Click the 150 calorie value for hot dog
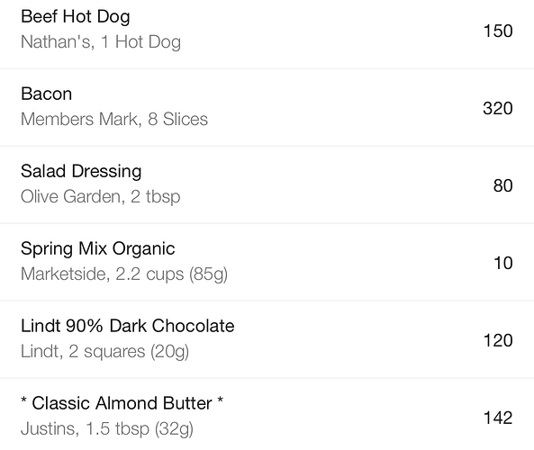This screenshot has height=450, width=534. [x=498, y=31]
